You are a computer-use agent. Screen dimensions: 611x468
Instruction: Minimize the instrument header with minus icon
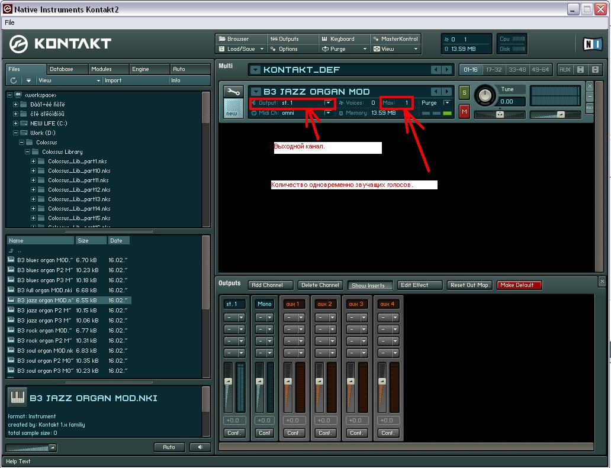[590, 96]
